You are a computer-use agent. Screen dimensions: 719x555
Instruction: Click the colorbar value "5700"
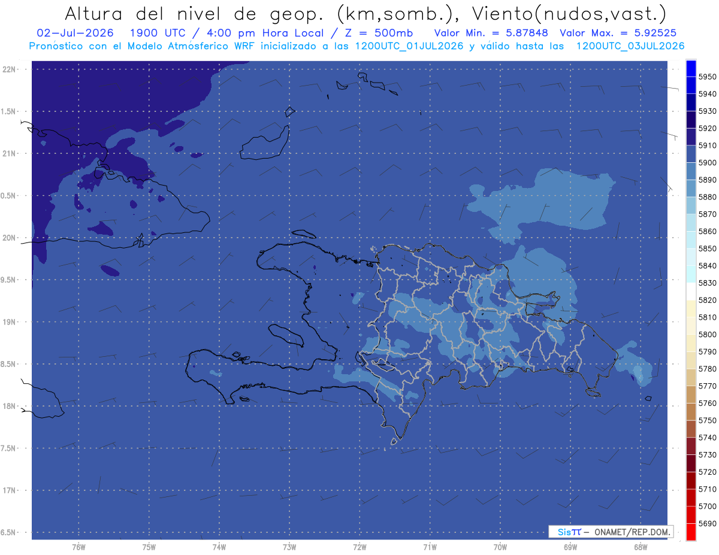(x=707, y=506)
